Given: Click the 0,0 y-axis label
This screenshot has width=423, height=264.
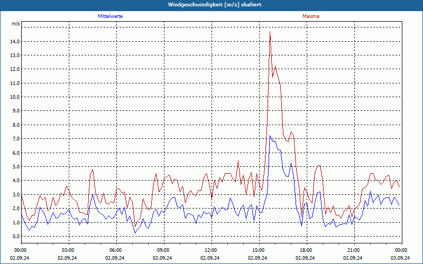Looking at the screenshot, I should pos(16,237).
